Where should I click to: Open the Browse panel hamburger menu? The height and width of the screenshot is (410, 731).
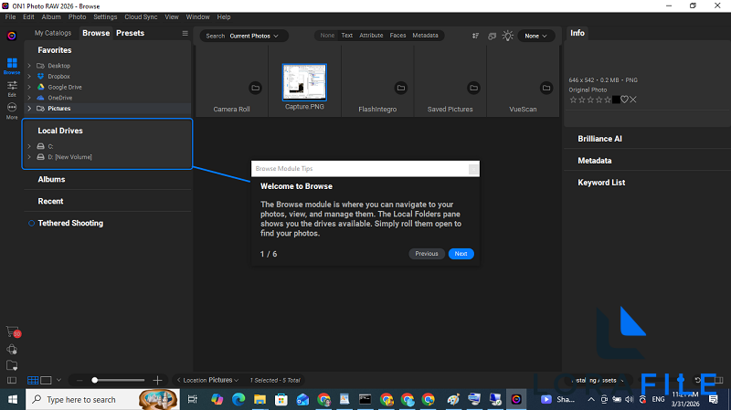coord(185,33)
